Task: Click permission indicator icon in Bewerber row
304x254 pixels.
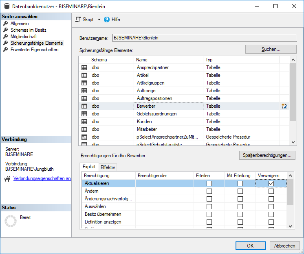Action: click(x=284, y=106)
